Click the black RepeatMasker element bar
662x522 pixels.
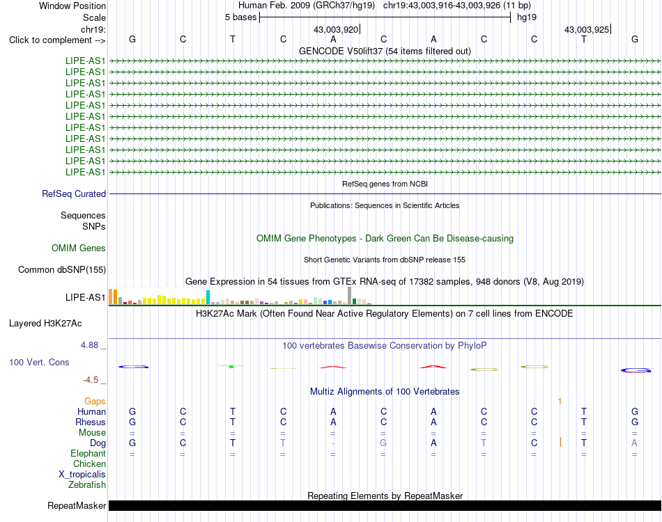pyautogui.click(x=385, y=505)
